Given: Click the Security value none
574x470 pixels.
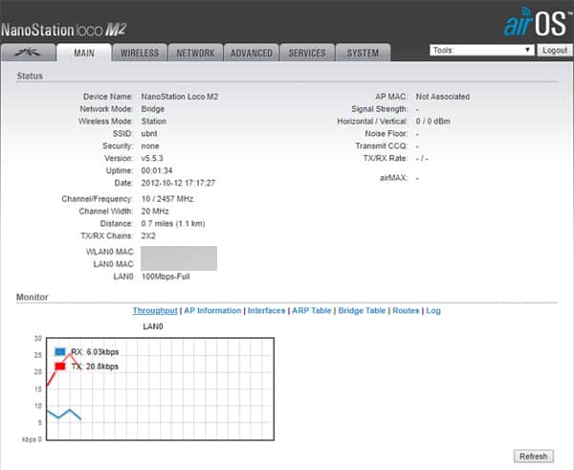Looking at the screenshot, I should pos(150,146).
